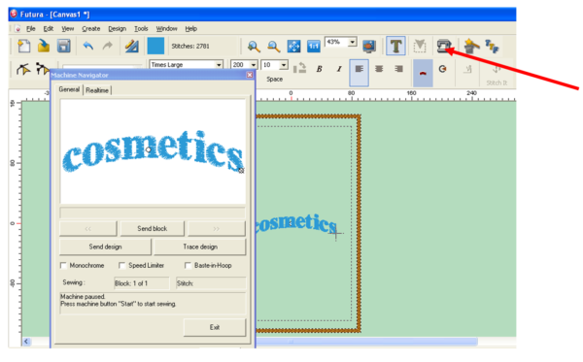Click the Stitch: field in Sewing row

click(x=211, y=283)
